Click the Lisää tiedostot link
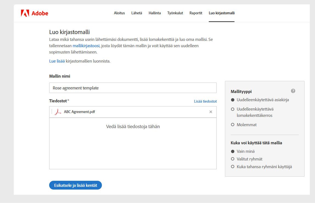The width and height of the screenshot is (315, 203). [205, 101]
